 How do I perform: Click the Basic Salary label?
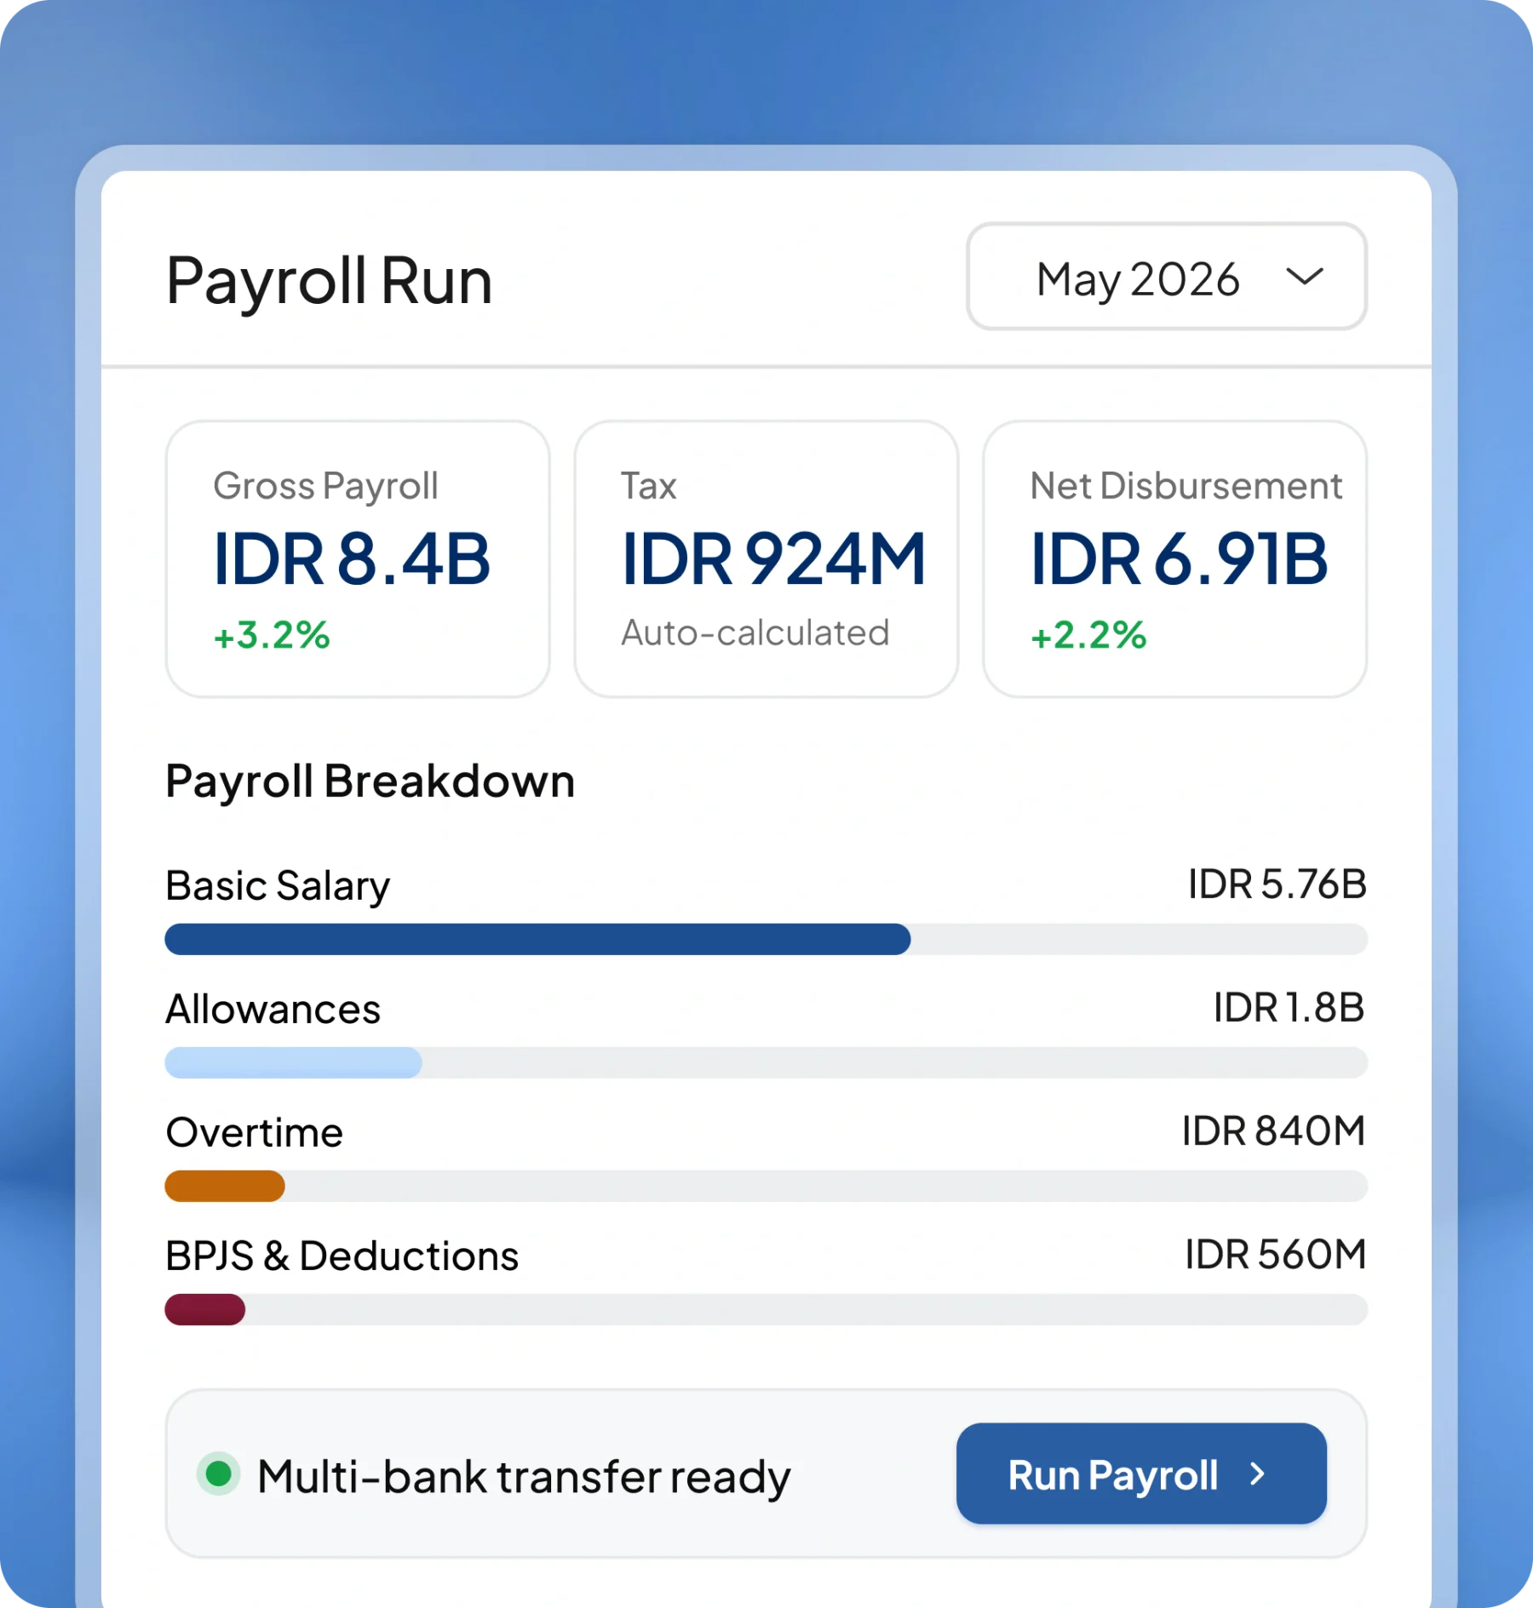[278, 886]
